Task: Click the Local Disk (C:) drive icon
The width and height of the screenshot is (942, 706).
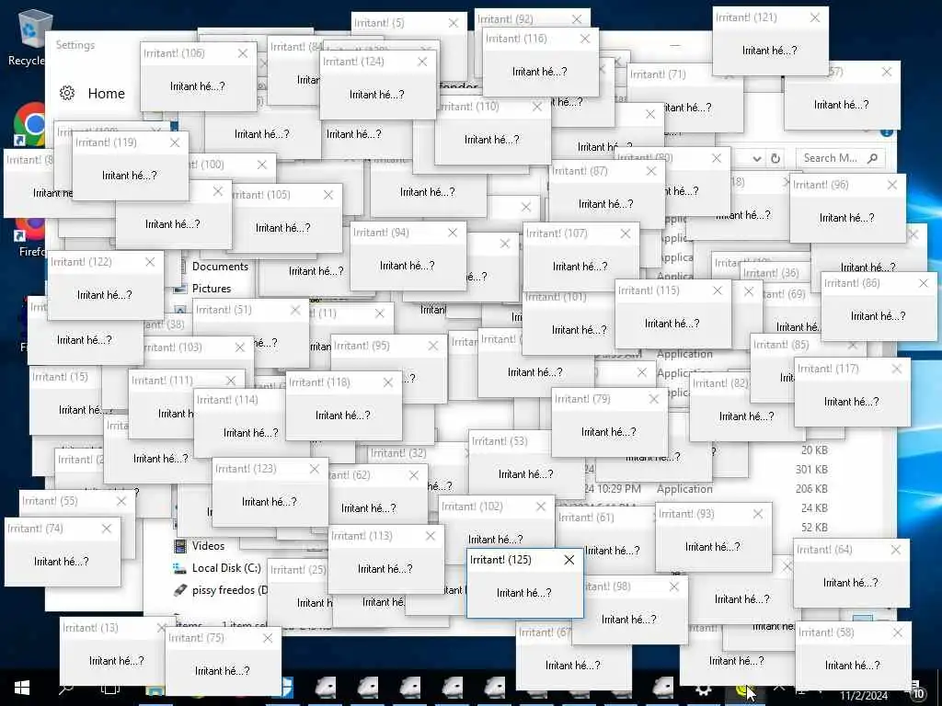Action: coord(179,568)
